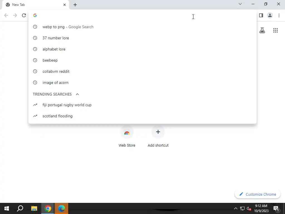Viewport: 285px width, 214px height.
Task: Select suggestion 'webp to png'
Action: [142, 27]
